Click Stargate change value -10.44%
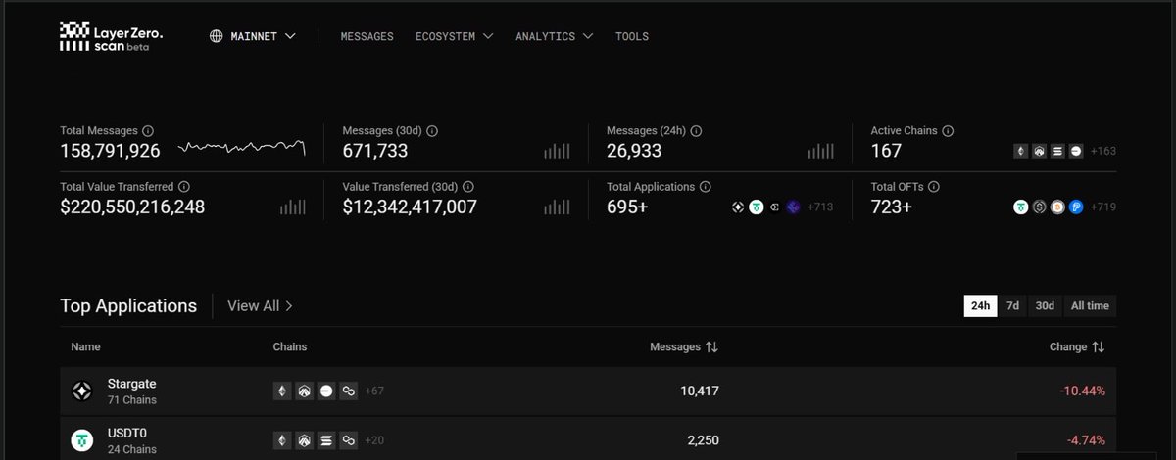The width and height of the screenshot is (1176, 460). (1082, 391)
